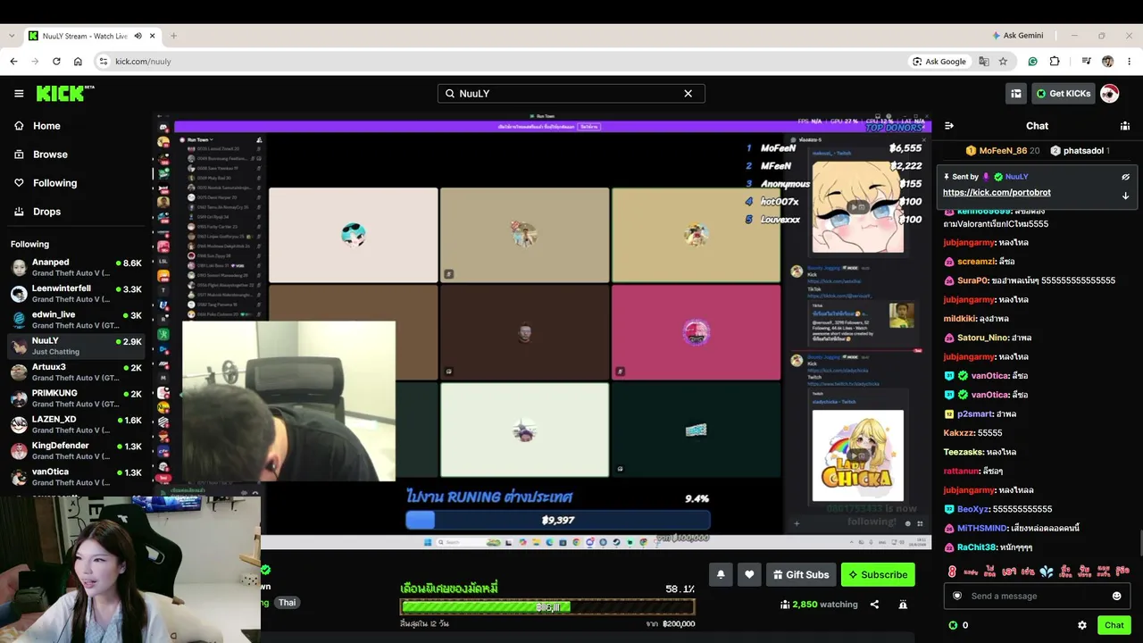Select NuuLY in the Following list

[76, 346]
